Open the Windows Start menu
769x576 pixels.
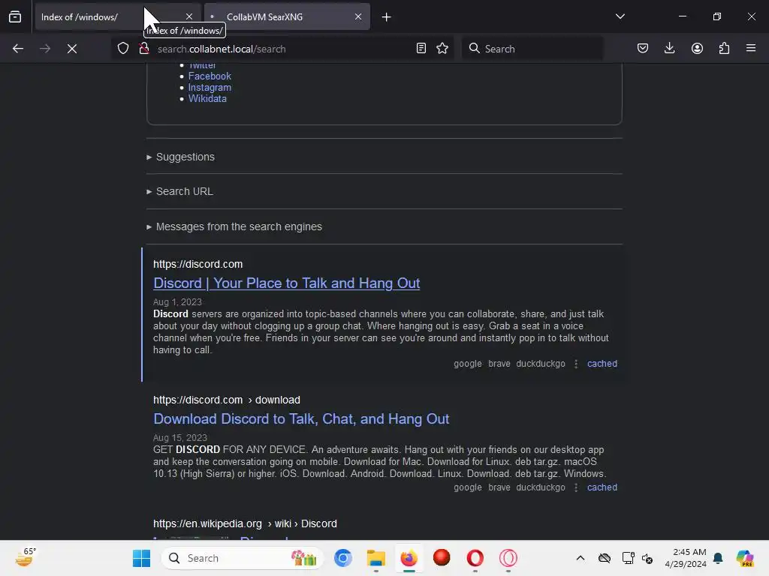tap(141, 558)
